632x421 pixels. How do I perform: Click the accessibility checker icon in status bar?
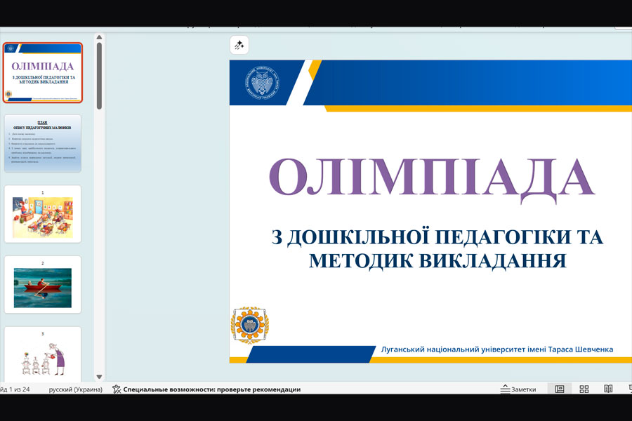(117, 389)
